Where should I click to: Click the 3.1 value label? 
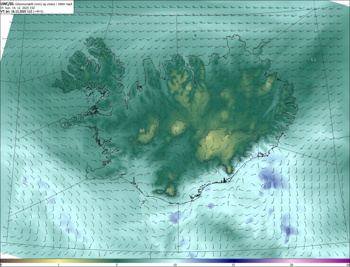(x=268, y=84)
